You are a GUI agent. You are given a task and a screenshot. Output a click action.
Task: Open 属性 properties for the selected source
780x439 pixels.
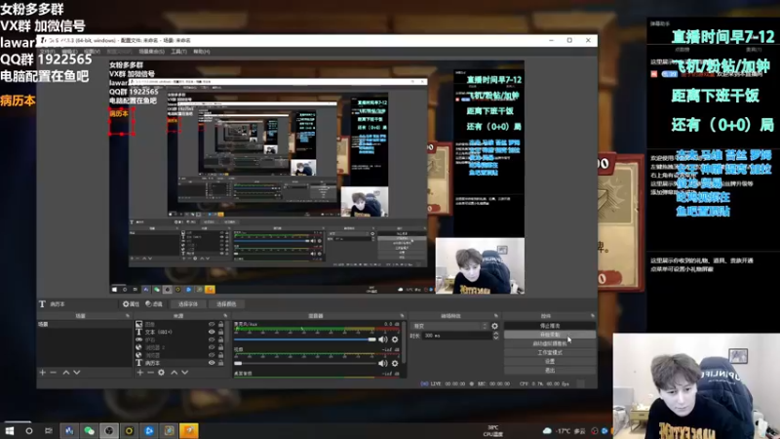tap(132, 304)
